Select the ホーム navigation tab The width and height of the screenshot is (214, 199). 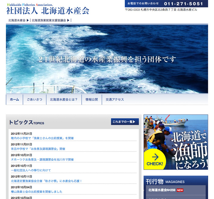point(14,99)
